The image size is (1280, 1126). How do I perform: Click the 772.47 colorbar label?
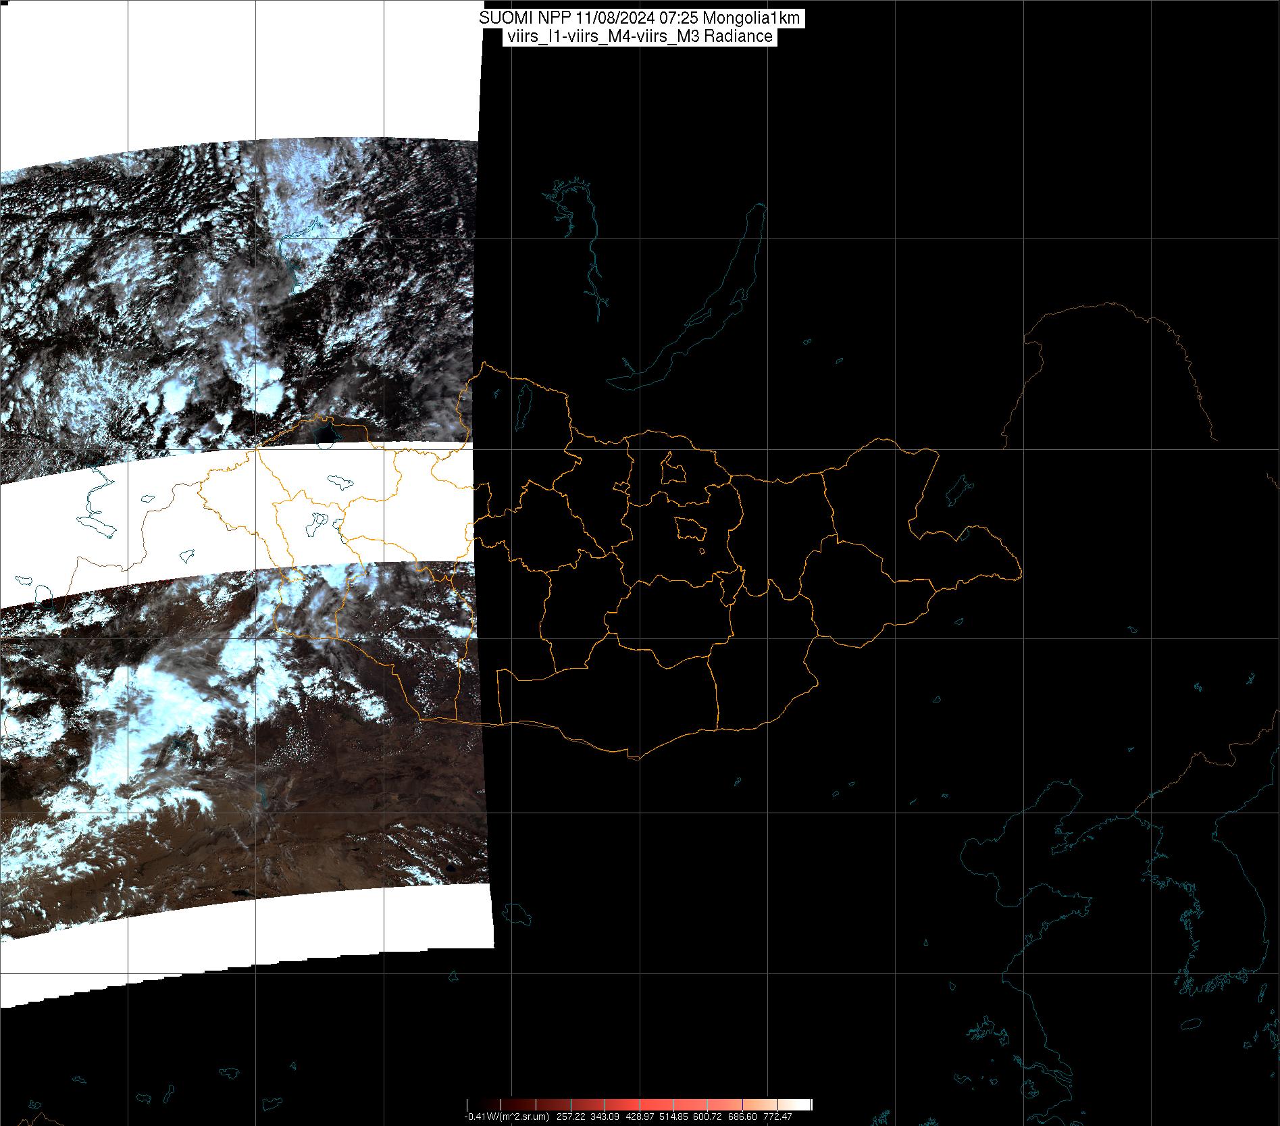[777, 1117]
